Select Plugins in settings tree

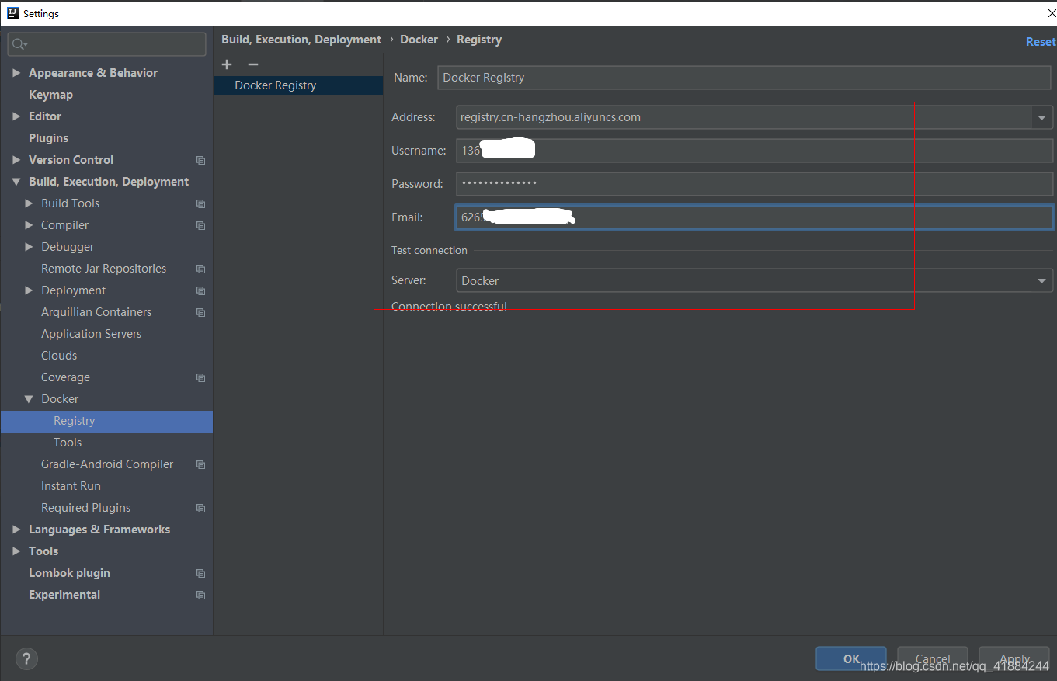pyautogui.click(x=48, y=138)
